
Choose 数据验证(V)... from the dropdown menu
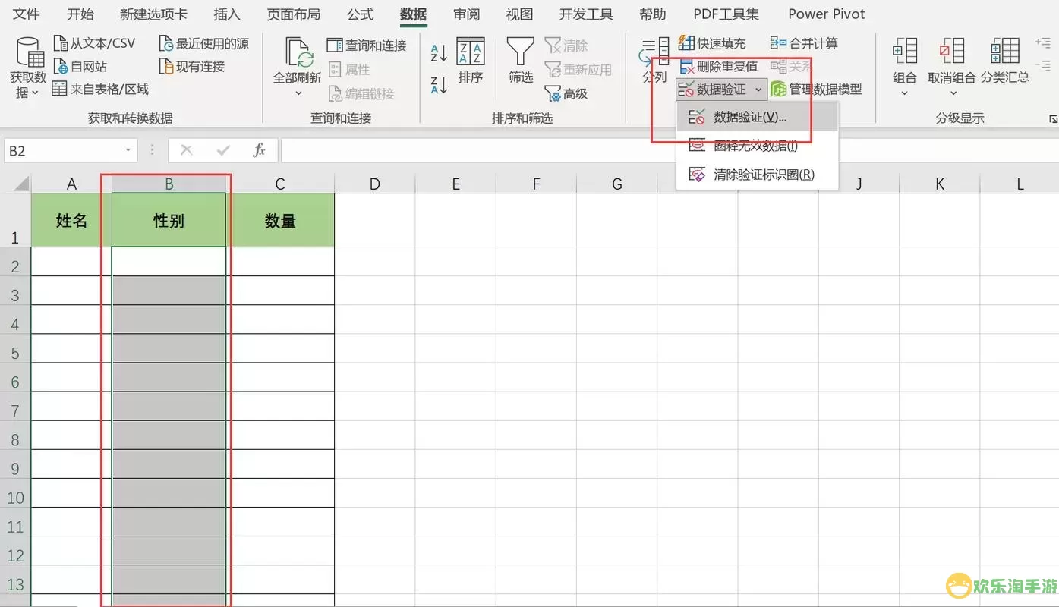757,117
